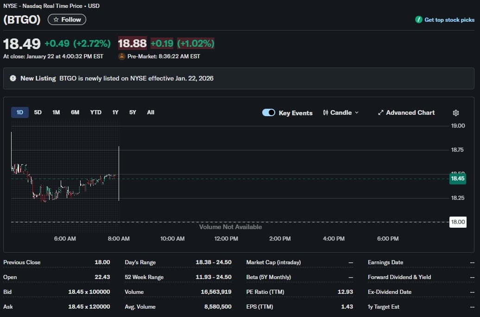The height and width of the screenshot is (317, 480).
Task: Select the 1M chart range
Action: pyautogui.click(x=56, y=112)
